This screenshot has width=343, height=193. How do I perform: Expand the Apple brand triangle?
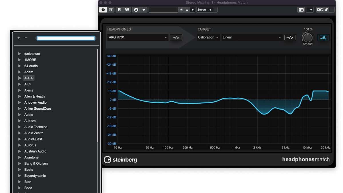[x=20, y=115]
